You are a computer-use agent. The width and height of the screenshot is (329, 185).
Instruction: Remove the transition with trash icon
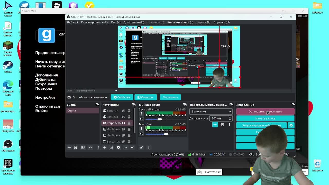point(223,125)
